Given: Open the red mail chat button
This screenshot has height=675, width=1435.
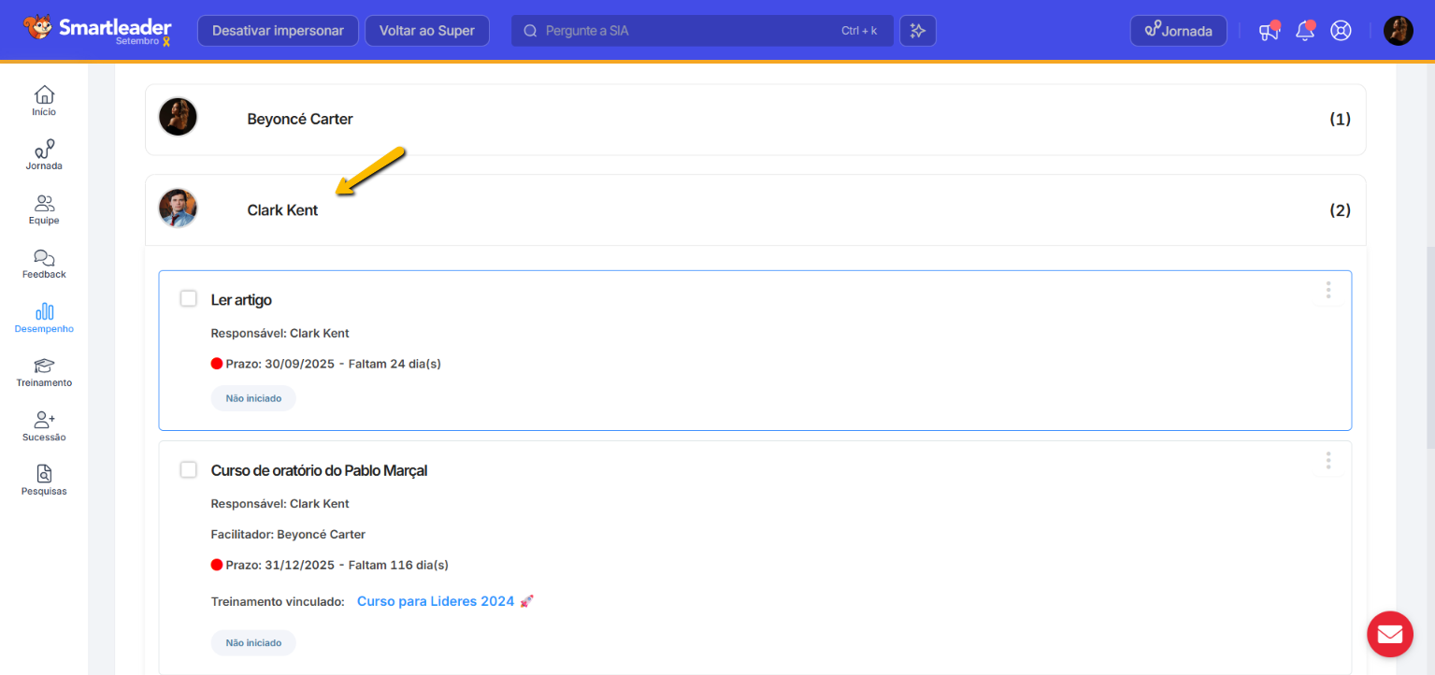Looking at the screenshot, I should tap(1389, 635).
